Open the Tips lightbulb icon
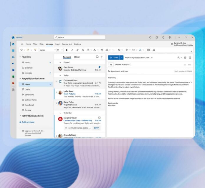 click(x=163, y=37)
